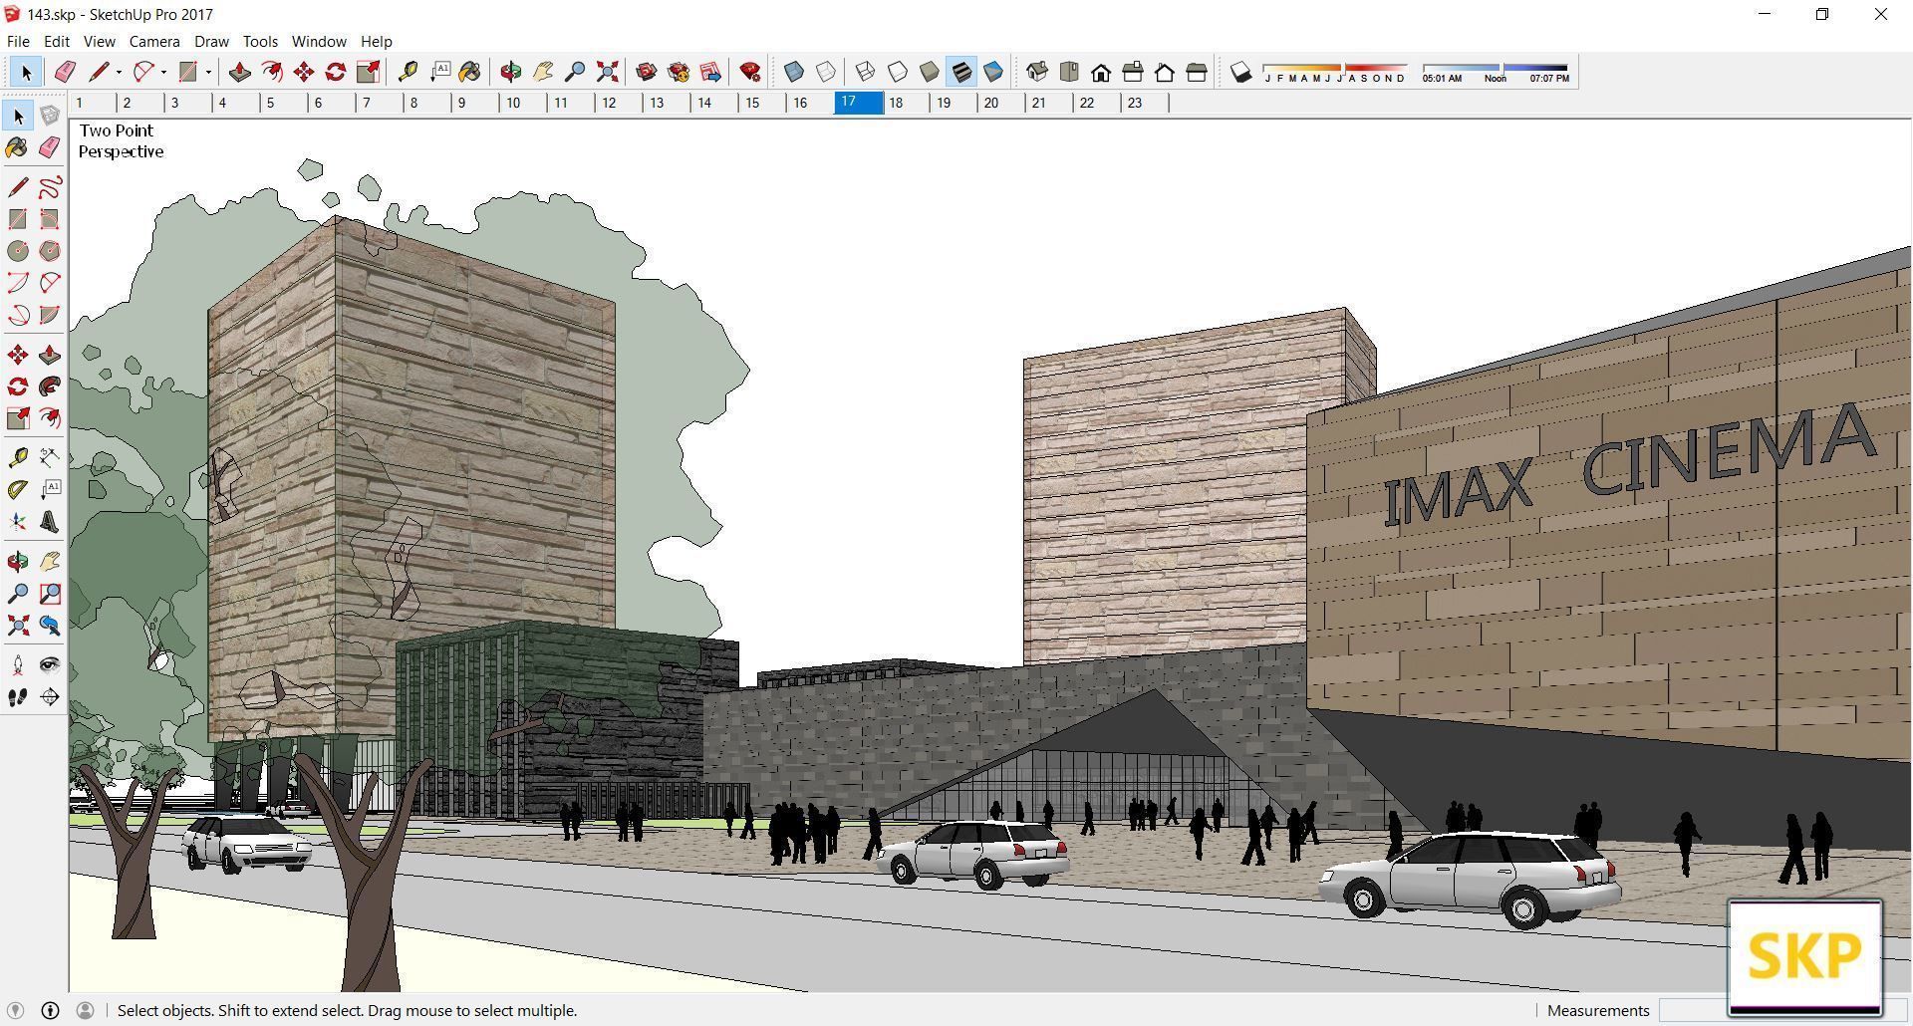Select the Pie arc tool
The image size is (1913, 1026).
tap(49, 315)
